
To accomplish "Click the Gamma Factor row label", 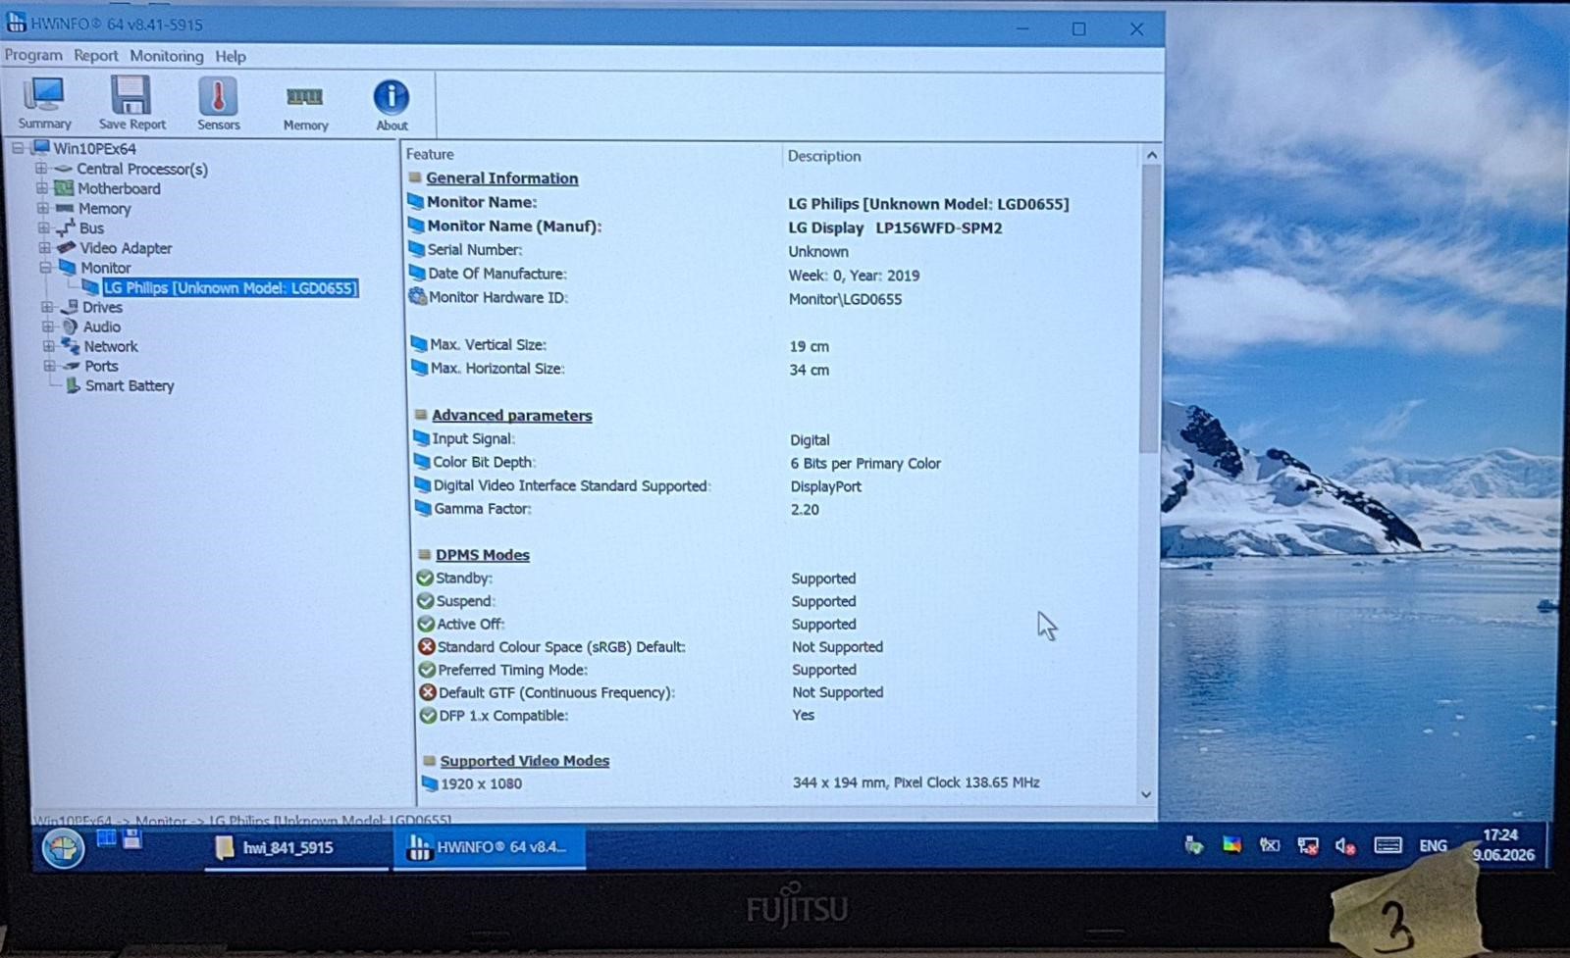I will pyautogui.click(x=482, y=508).
